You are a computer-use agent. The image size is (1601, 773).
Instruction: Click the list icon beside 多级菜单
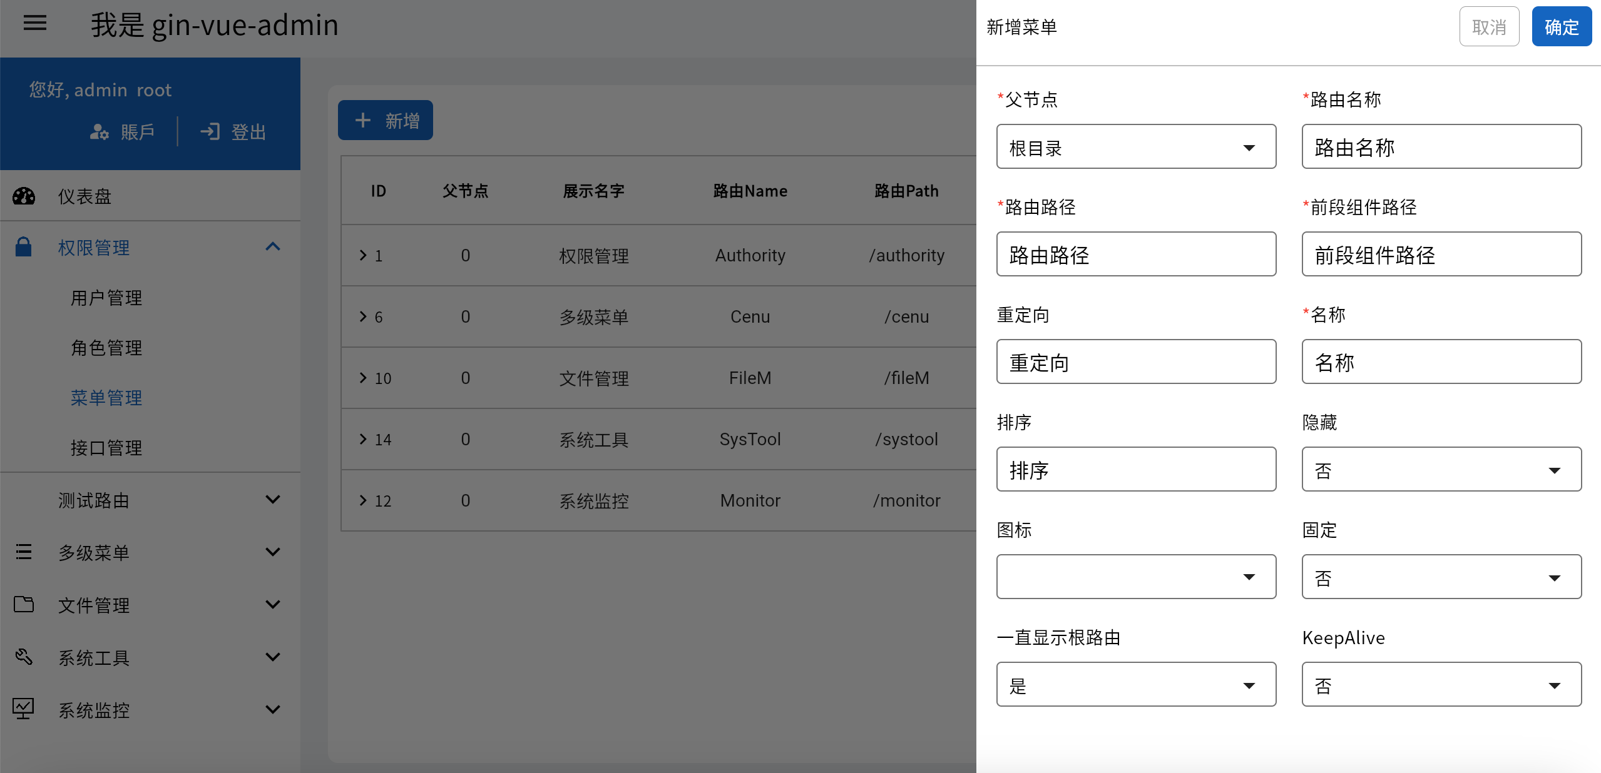(x=24, y=552)
